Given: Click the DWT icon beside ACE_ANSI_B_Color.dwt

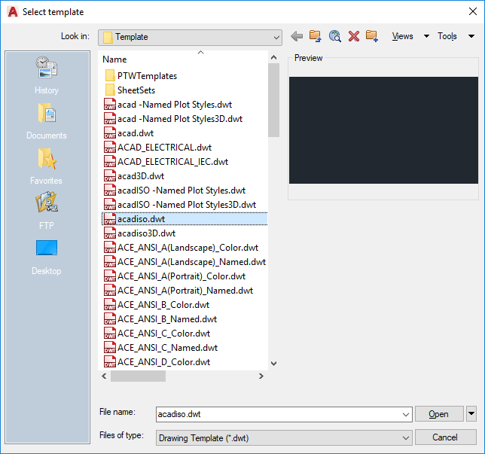Looking at the screenshot, I should [110, 305].
